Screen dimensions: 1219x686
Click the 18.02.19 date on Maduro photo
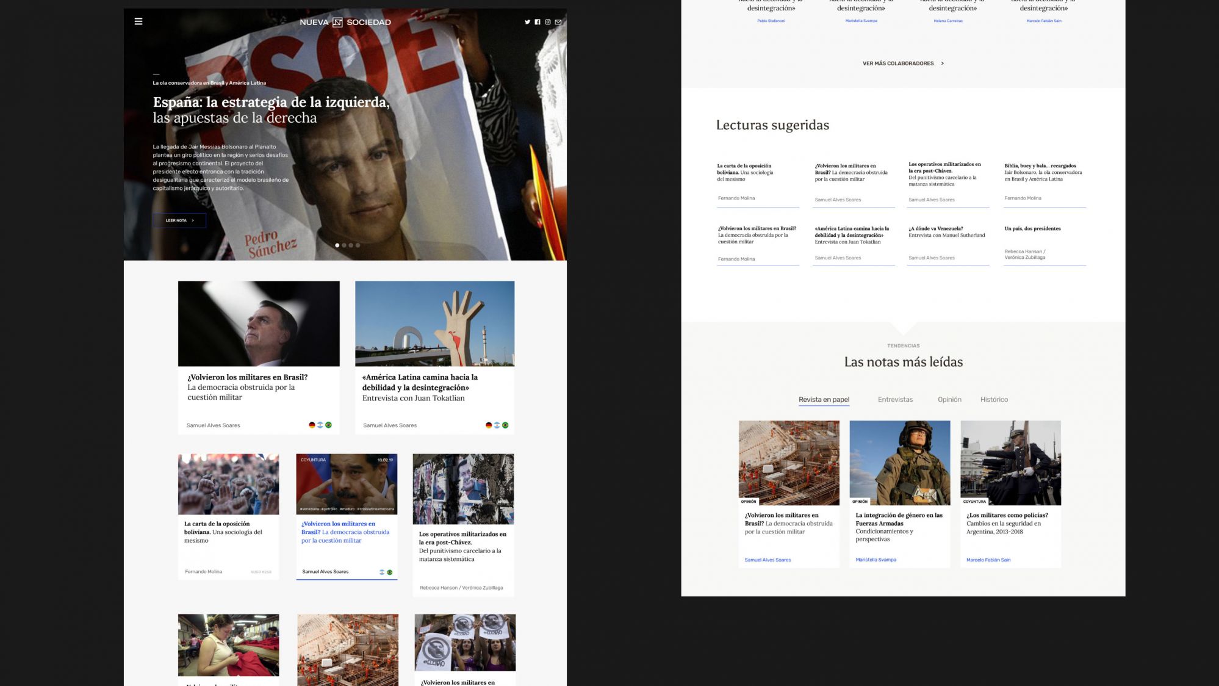point(385,460)
